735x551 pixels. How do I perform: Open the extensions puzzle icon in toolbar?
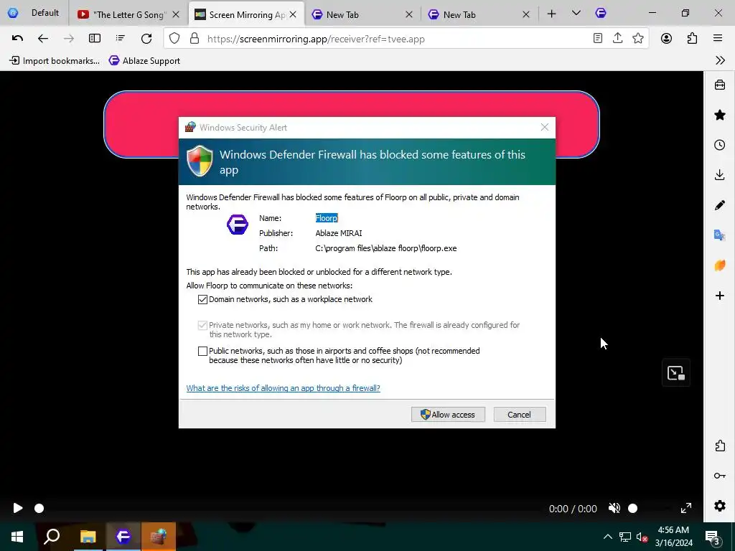(x=692, y=39)
